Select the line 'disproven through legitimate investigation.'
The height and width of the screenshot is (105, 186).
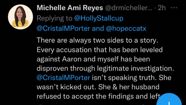pyautogui.click(x=105, y=68)
